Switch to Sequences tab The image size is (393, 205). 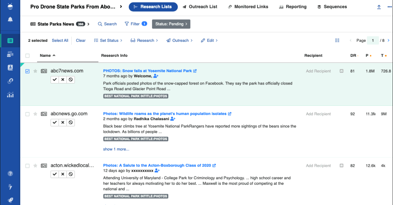click(x=332, y=7)
